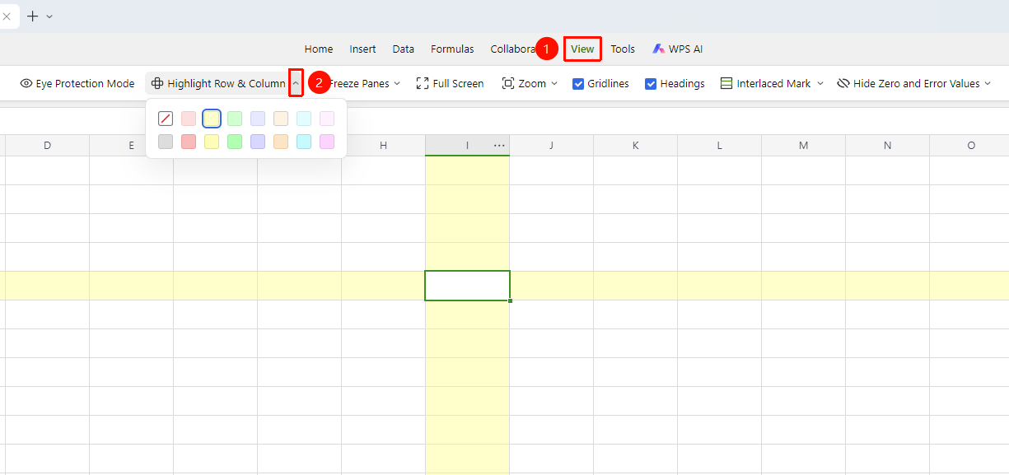Open the Insert tab
The height and width of the screenshot is (475, 1009).
click(362, 49)
